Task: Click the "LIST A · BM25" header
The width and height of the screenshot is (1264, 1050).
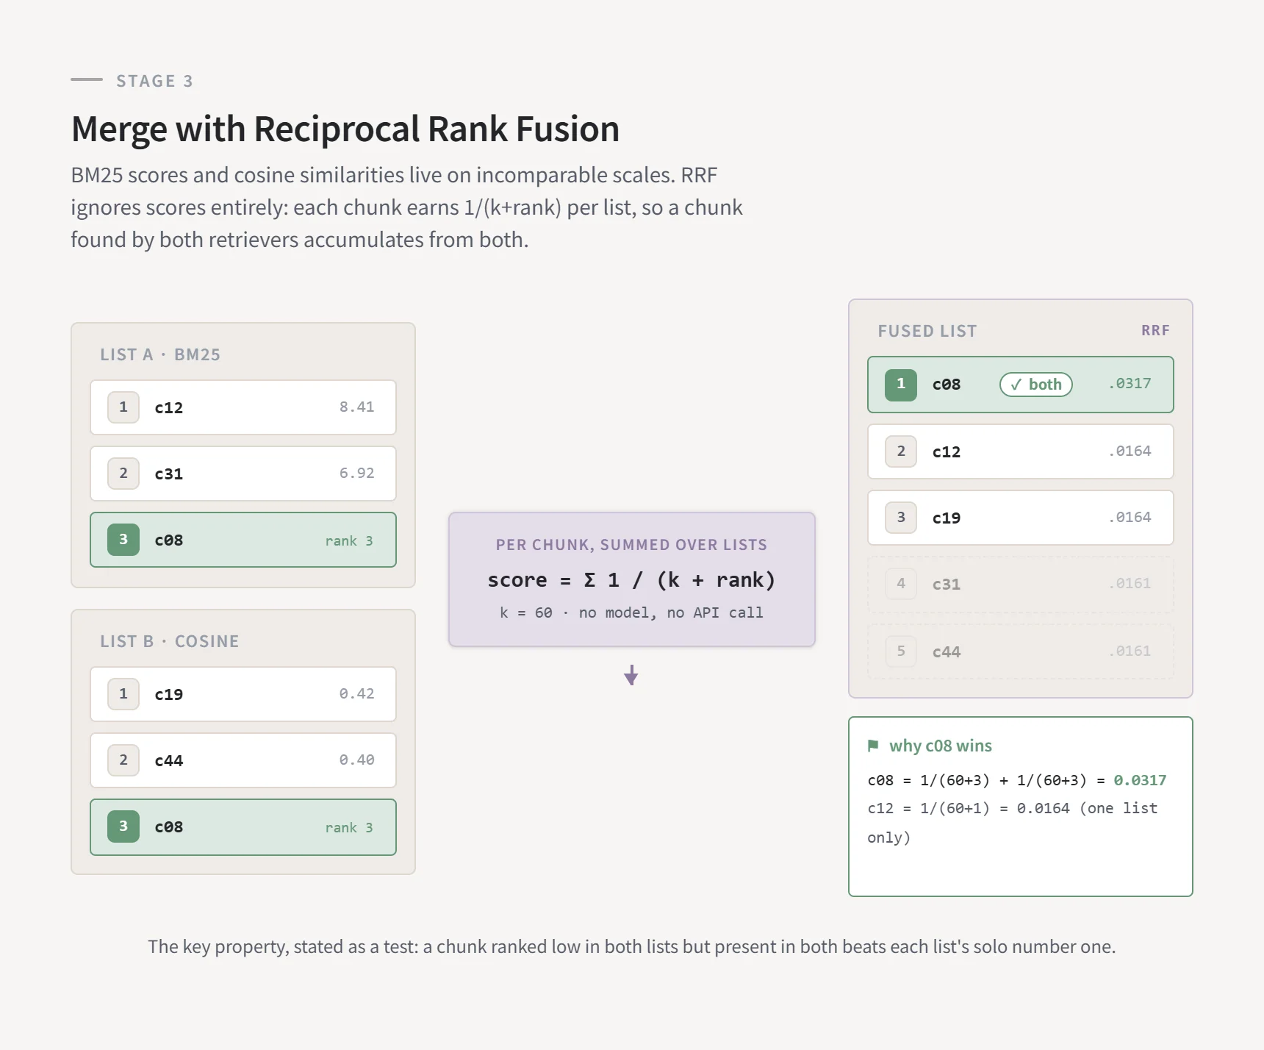Action: (x=160, y=354)
